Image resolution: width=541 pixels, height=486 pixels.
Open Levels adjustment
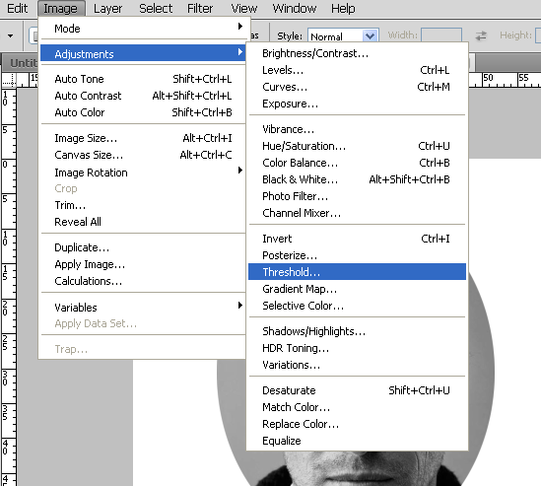tap(357, 70)
